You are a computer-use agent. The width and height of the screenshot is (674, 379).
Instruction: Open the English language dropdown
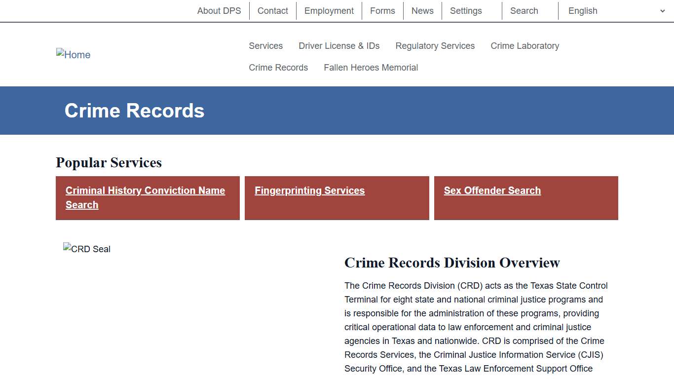[x=582, y=10]
